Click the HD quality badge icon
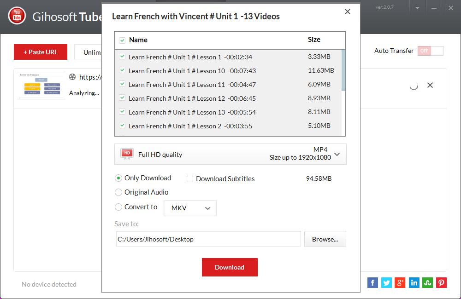The height and width of the screenshot is (299, 461). tap(126, 154)
